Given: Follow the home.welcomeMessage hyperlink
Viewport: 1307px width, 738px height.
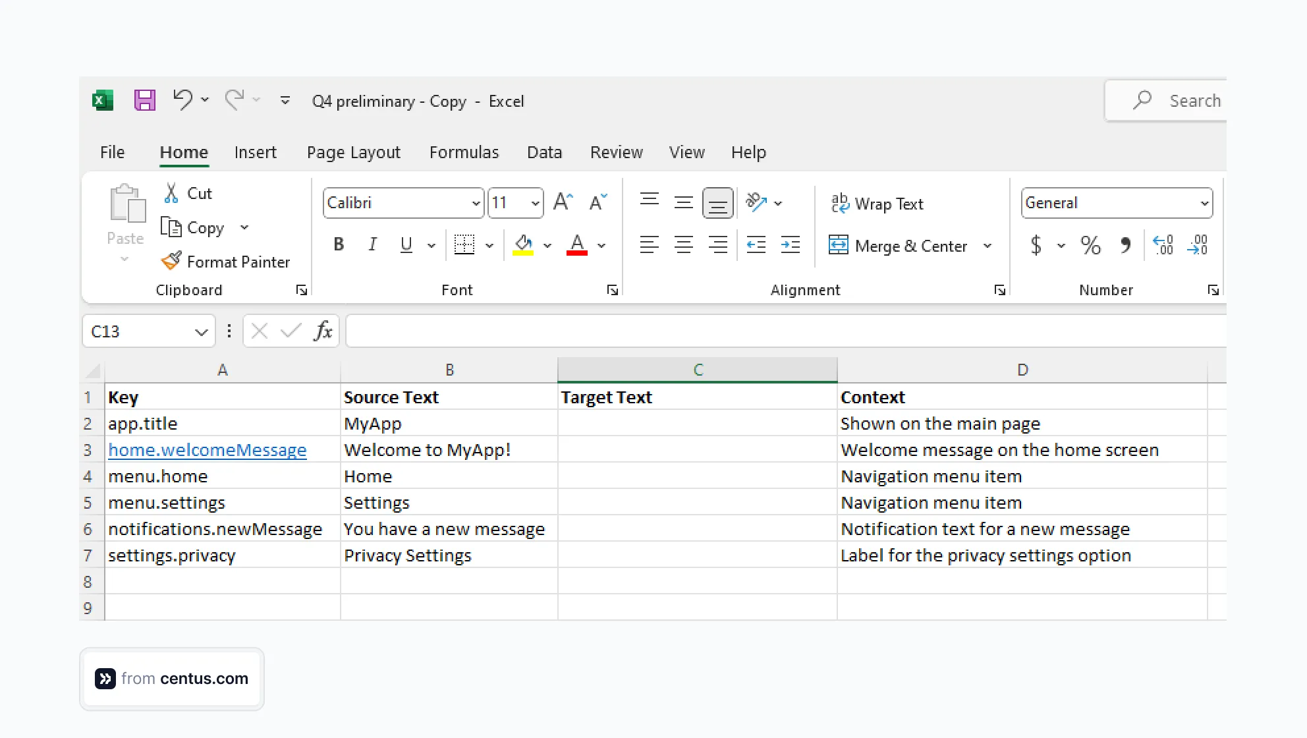Looking at the screenshot, I should pos(207,449).
